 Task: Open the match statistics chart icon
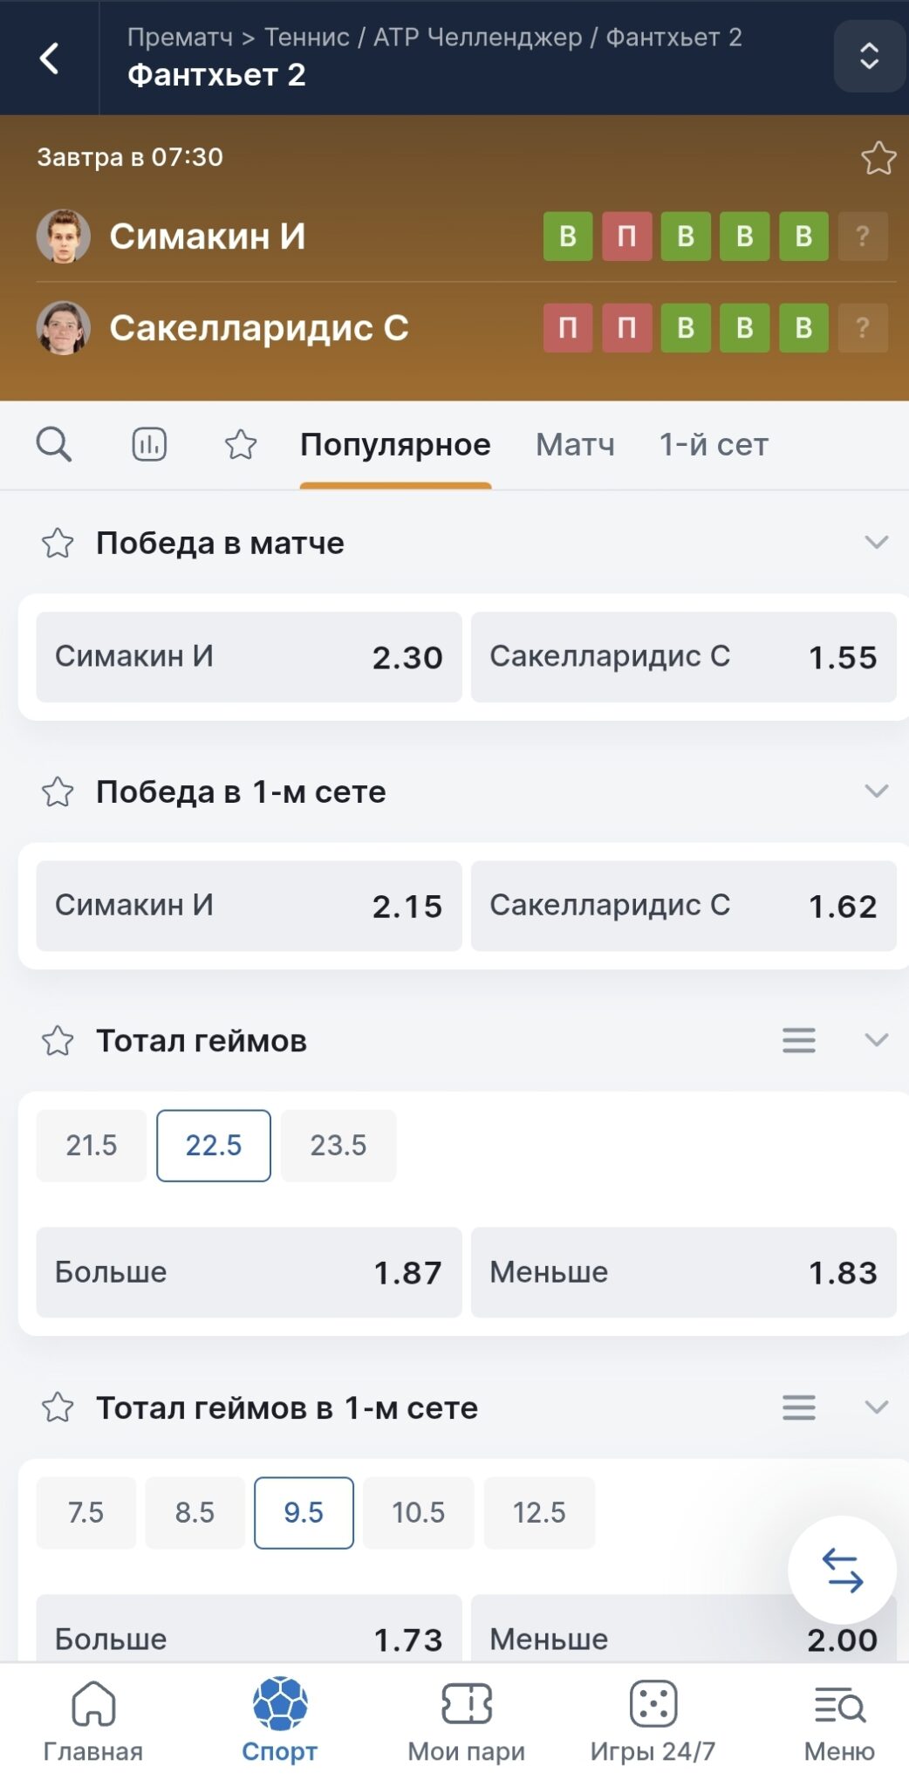149,444
